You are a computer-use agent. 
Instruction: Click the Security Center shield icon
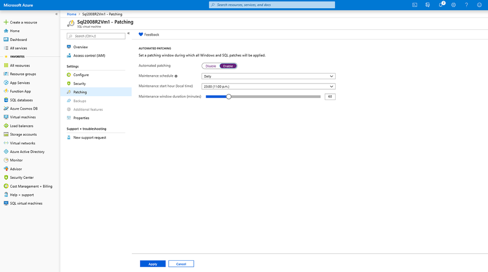coord(6,177)
